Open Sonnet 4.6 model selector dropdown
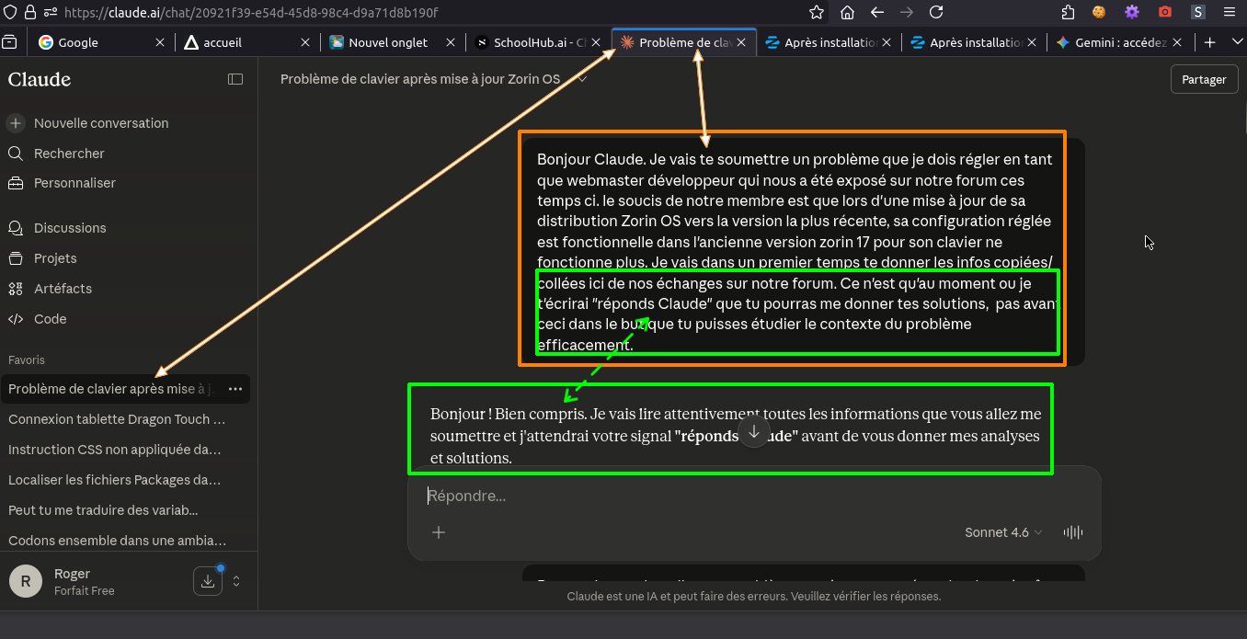1247x639 pixels. click(1003, 532)
